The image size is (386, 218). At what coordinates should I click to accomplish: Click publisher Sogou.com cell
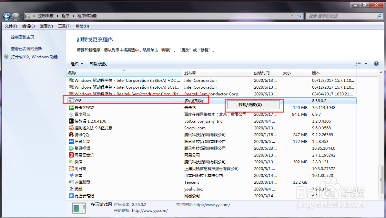(195, 128)
